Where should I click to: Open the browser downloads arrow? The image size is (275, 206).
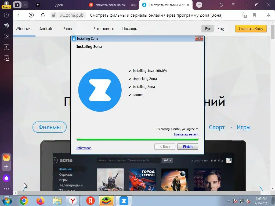(x=269, y=15)
